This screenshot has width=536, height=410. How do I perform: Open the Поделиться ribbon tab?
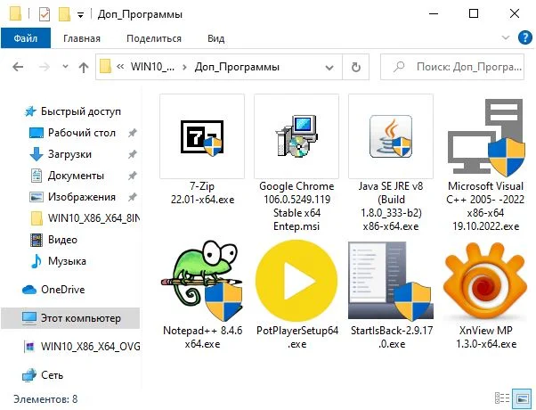pyautogui.click(x=154, y=38)
